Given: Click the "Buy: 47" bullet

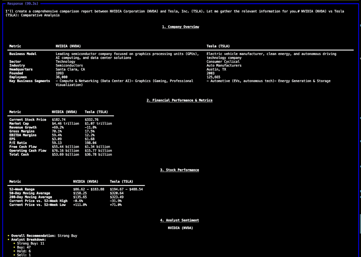Looking at the screenshot, I should (22, 247).
